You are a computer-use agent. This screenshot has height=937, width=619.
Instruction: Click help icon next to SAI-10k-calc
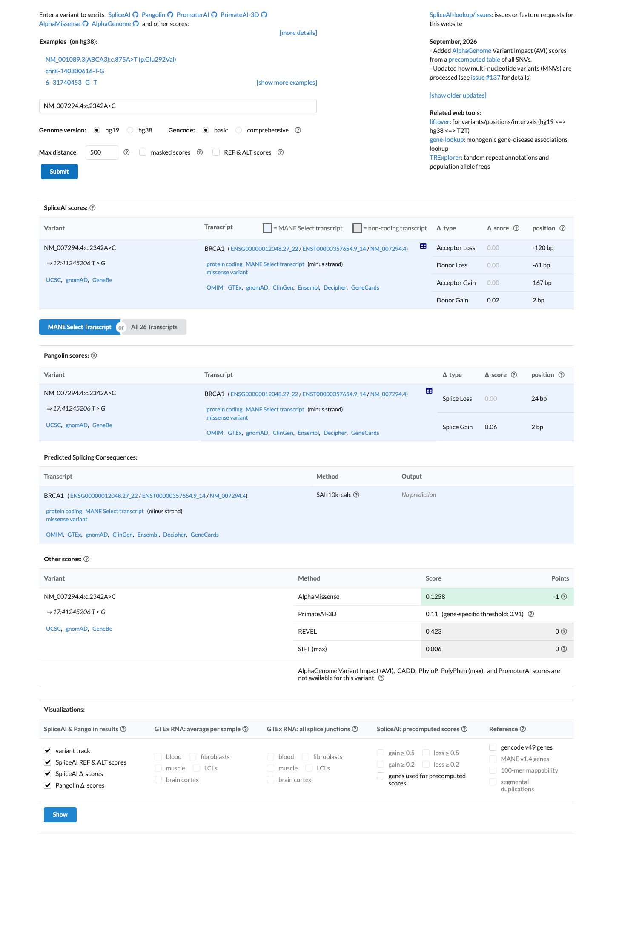coord(356,495)
